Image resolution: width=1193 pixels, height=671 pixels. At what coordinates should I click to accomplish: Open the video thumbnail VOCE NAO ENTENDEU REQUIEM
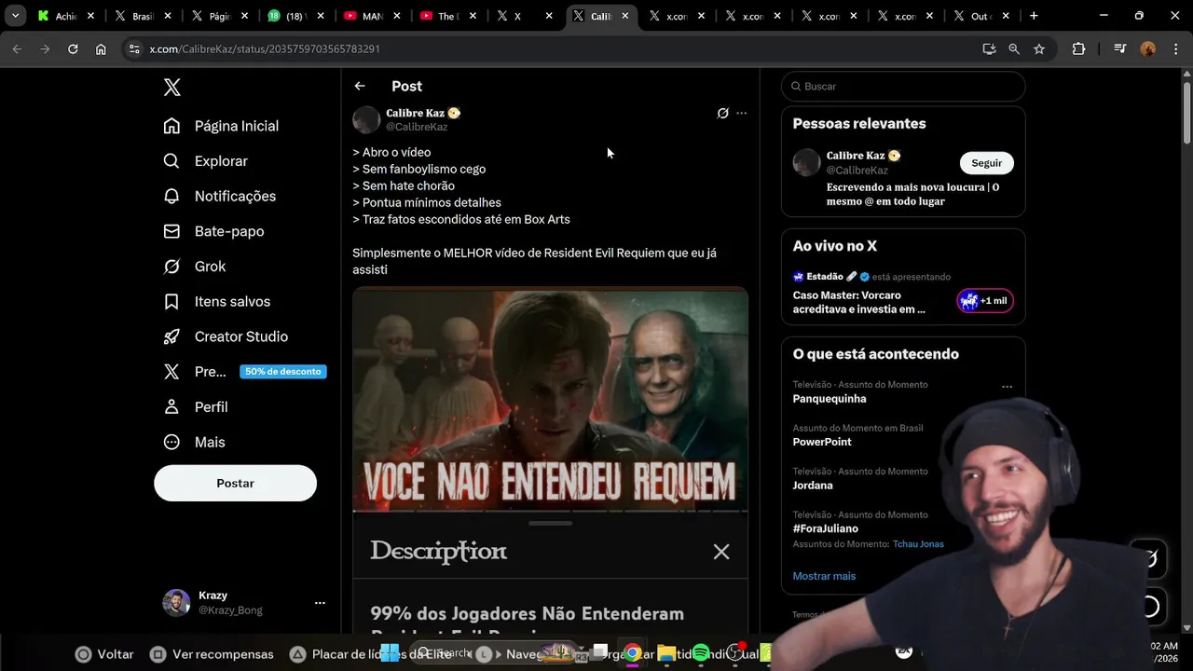(550, 400)
